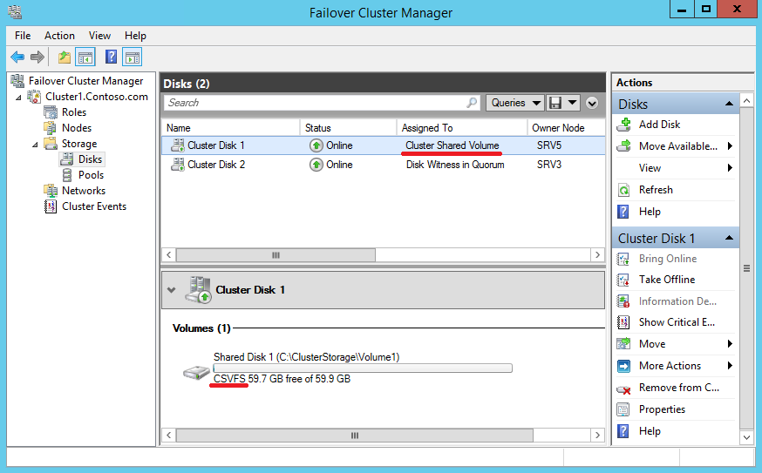Collapse the Storage tree node
762x473 pixels.
pyautogui.click(x=36, y=144)
